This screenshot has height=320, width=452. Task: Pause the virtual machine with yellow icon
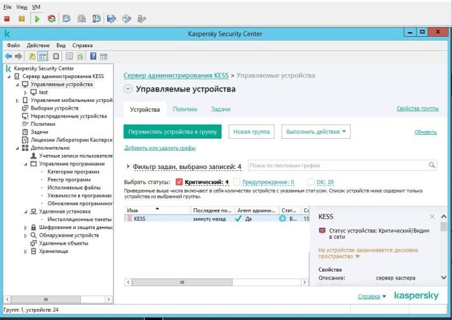tap(21, 19)
